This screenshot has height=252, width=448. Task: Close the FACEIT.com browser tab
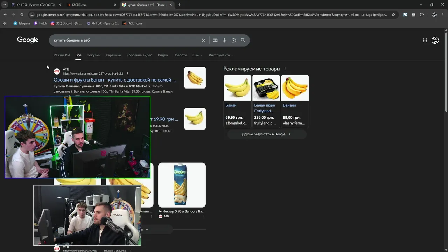tap(115, 5)
